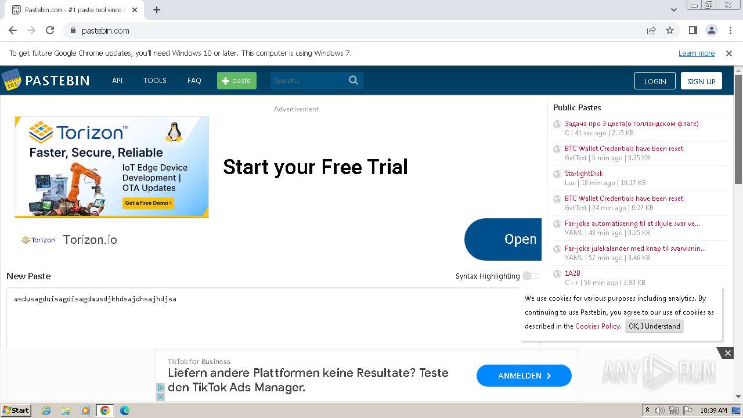743x418 pixels.
Task: Click the Pastebin logo icon
Action: click(x=11, y=80)
